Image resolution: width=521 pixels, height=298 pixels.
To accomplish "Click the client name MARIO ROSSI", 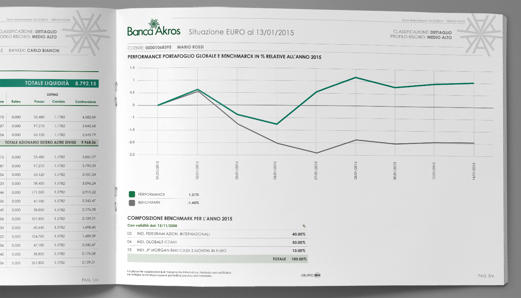I will coord(190,48).
